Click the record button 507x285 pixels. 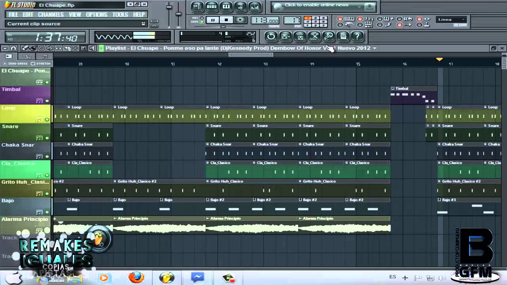240,20
